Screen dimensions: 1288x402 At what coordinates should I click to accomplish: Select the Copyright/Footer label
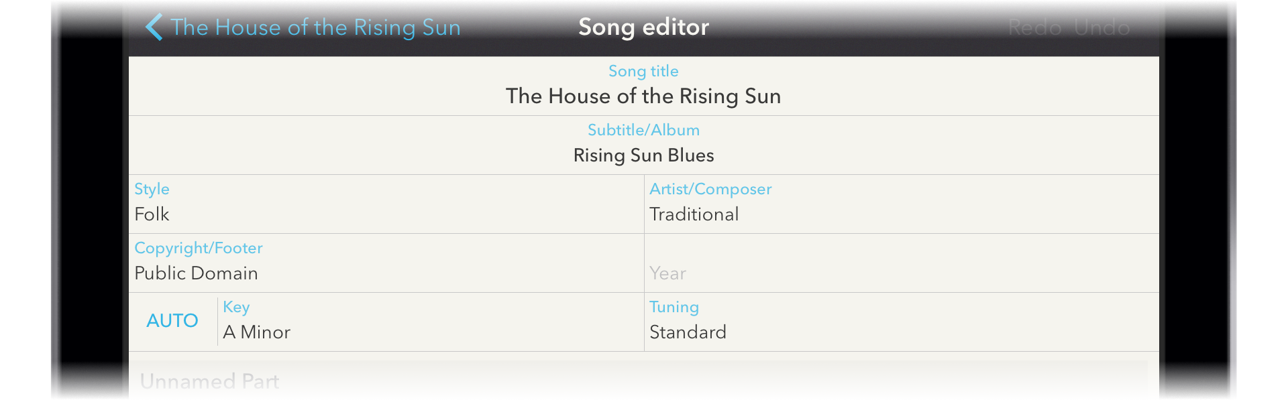[198, 248]
